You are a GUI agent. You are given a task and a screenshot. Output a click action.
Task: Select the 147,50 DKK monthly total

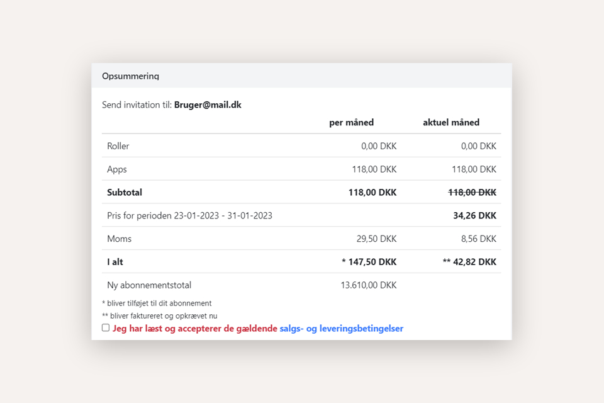[x=372, y=262]
